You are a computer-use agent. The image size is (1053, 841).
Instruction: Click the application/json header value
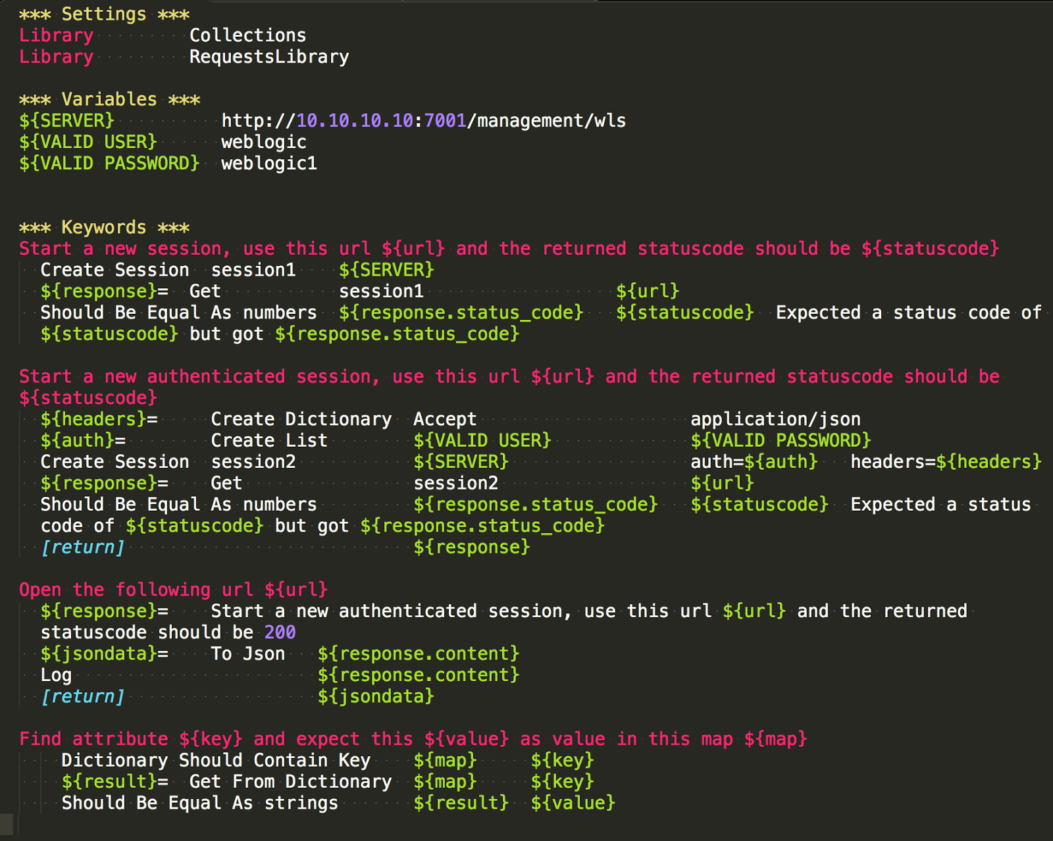(x=775, y=419)
